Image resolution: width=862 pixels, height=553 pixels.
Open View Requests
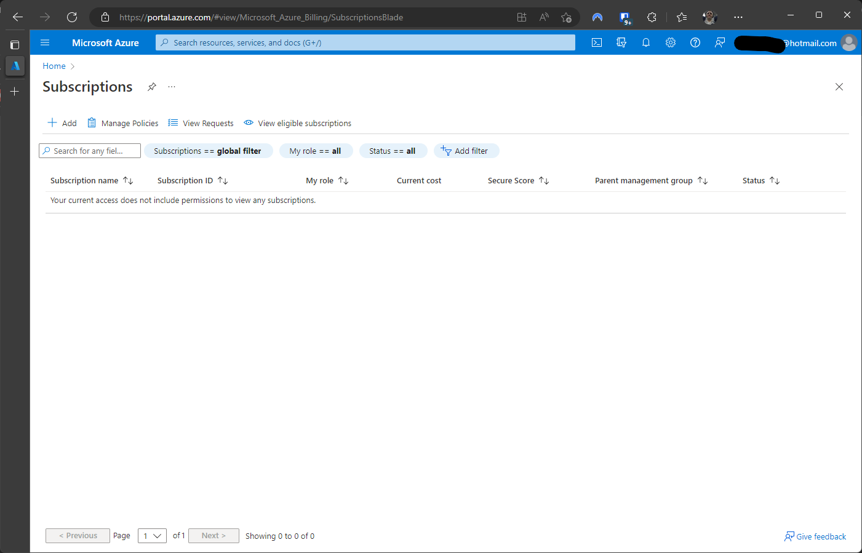pos(201,123)
